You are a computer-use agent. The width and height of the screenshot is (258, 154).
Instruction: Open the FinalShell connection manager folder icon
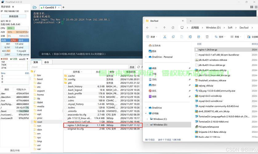(34, 7)
